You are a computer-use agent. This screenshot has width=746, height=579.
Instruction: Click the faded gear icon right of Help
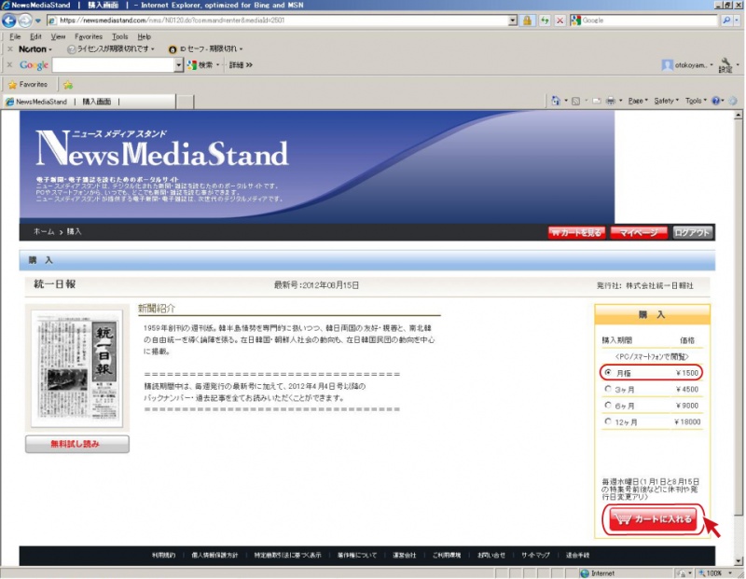[733, 101]
